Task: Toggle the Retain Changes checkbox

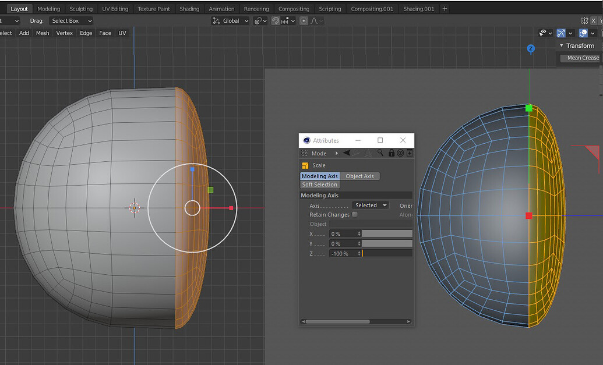Action: (x=355, y=214)
